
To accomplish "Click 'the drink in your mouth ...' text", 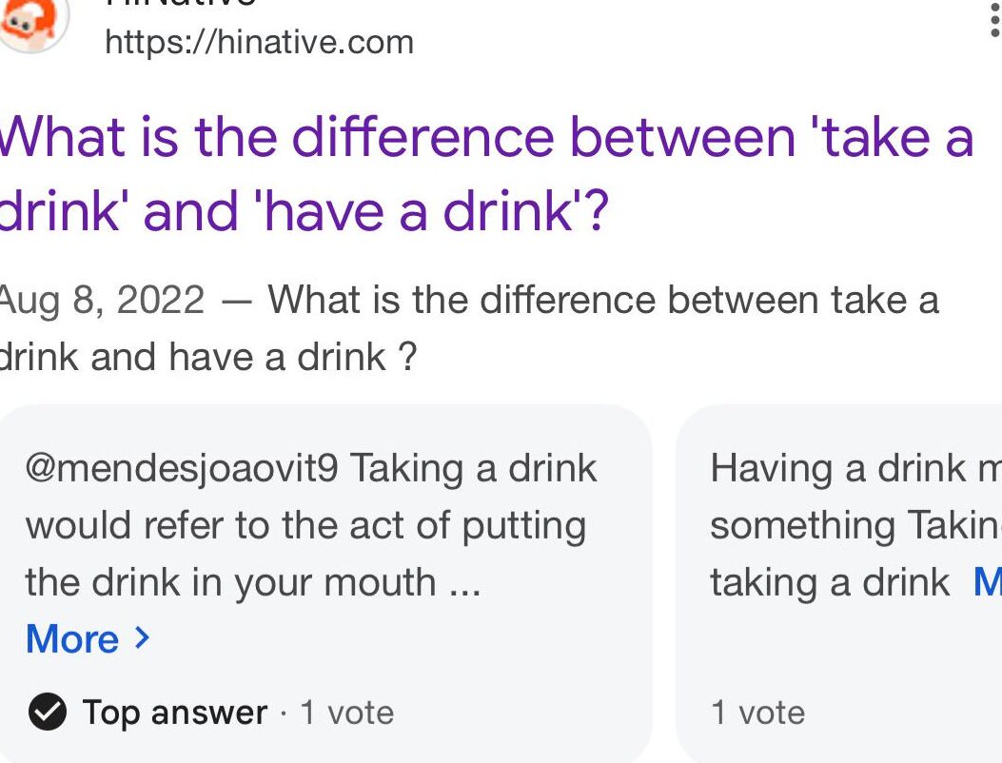I will tap(253, 582).
